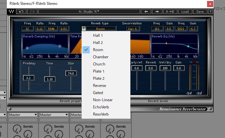This screenshot has height=138, width=225.
Task: Select Plate 2 reverb type
Action: [x=106, y=78]
